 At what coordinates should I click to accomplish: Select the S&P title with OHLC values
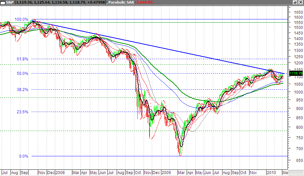[56, 2]
